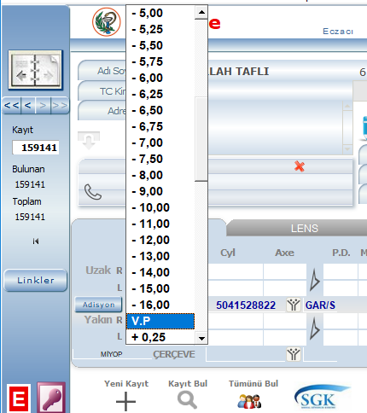The width and height of the screenshot is (367, 413).
Task: Click the Tümünü Bul people icon
Action: pos(249,401)
